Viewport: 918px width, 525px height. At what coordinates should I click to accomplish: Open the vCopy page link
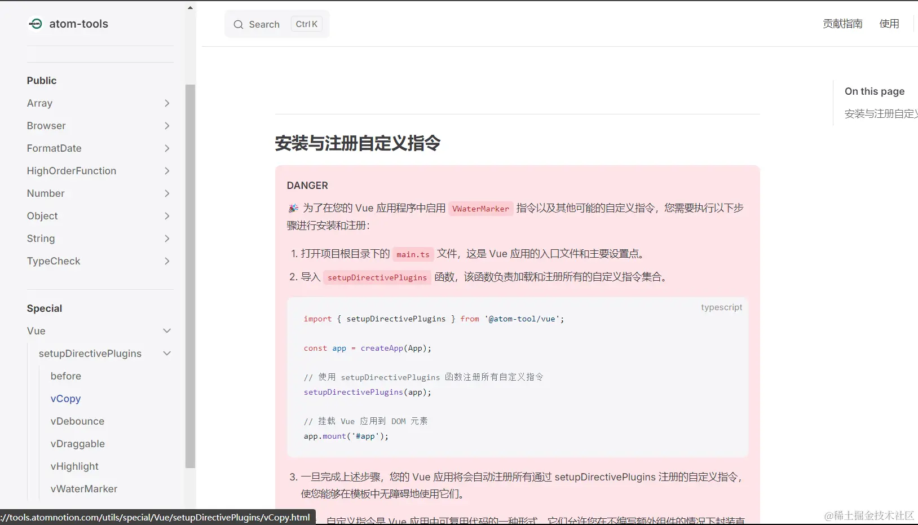65,399
